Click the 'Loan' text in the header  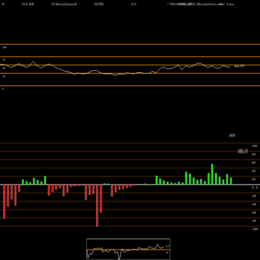230,4
